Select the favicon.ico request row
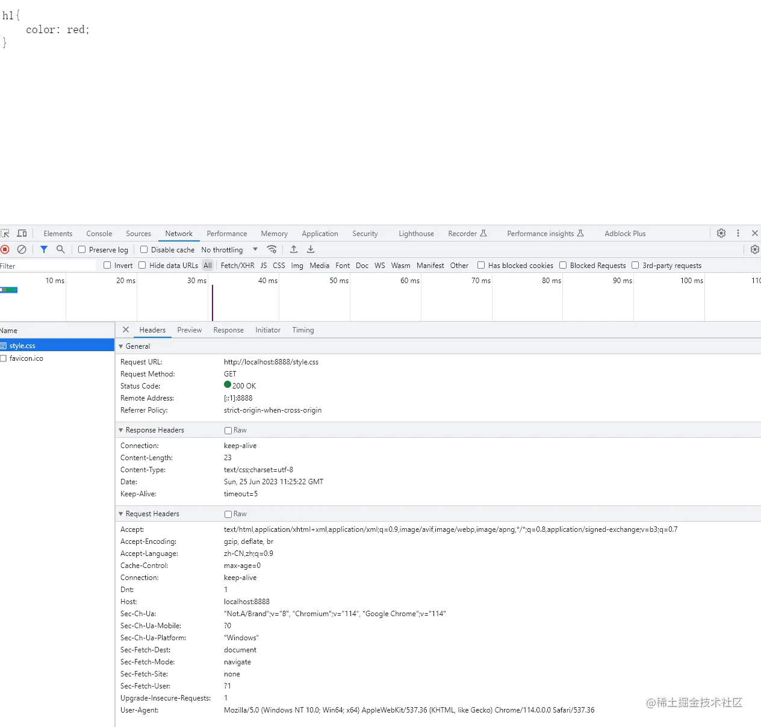761x727 pixels. pos(57,358)
